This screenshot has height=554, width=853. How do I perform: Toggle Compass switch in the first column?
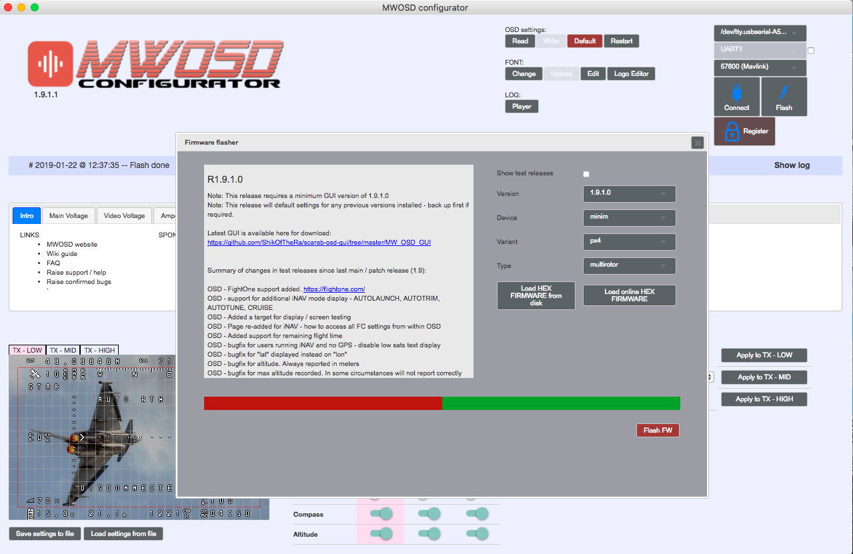[x=381, y=514]
